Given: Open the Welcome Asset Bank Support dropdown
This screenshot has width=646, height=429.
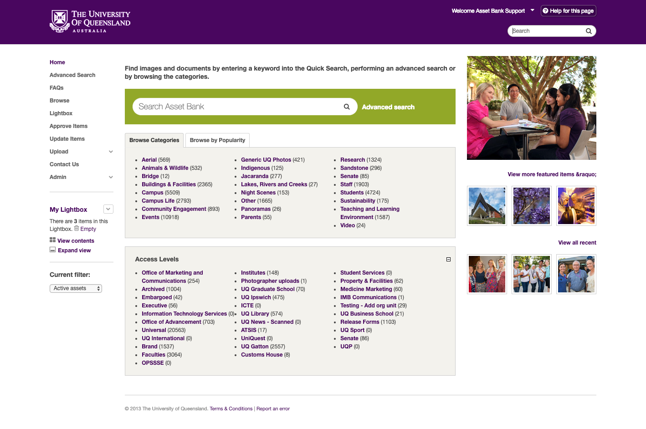Looking at the screenshot, I should tap(532, 10).
